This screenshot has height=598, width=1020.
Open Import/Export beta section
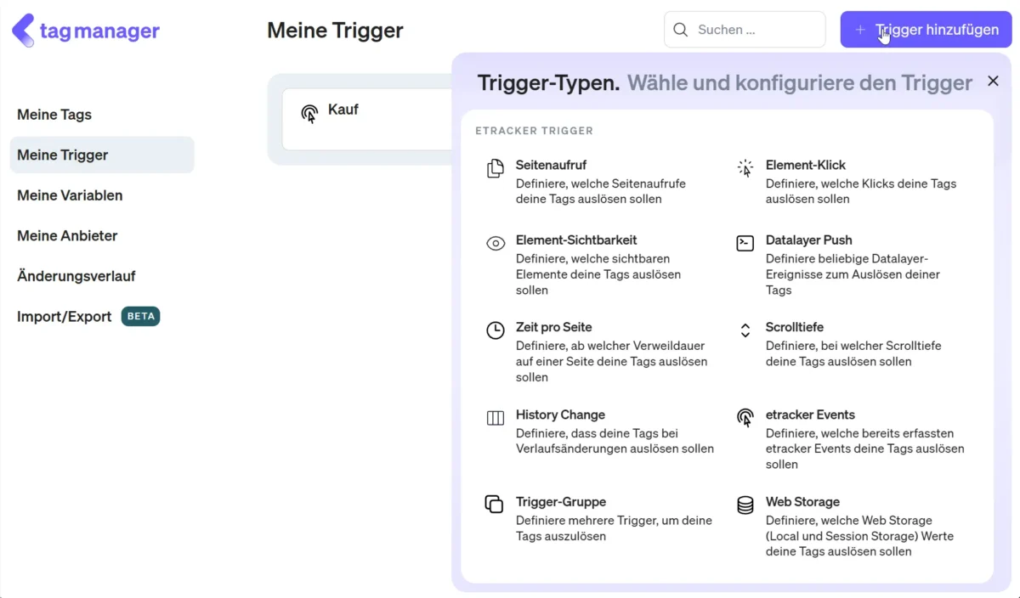click(x=65, y=317)
